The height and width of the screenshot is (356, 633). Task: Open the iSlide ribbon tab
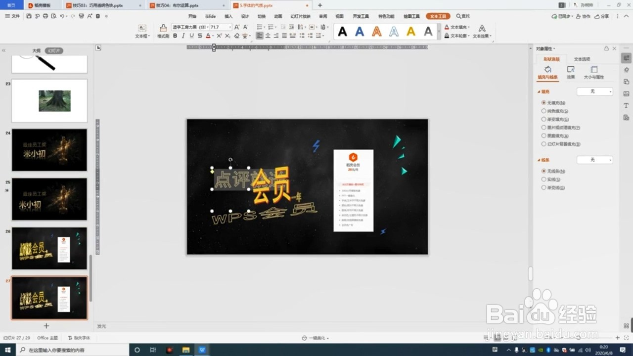[x=210, y=16]
